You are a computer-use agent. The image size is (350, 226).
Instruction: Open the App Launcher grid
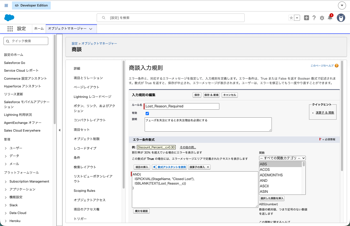[10, 29]
